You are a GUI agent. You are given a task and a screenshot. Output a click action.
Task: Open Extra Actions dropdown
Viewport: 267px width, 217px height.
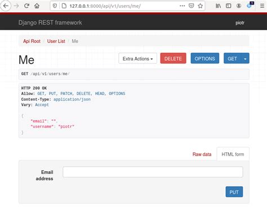[x=137, y=58]
